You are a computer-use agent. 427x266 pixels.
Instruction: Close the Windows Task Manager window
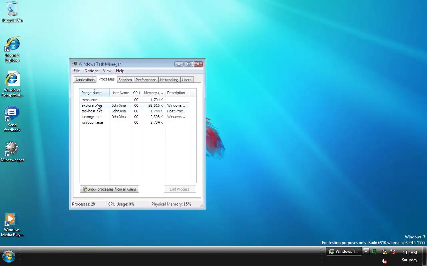click(x=198, y=64)
